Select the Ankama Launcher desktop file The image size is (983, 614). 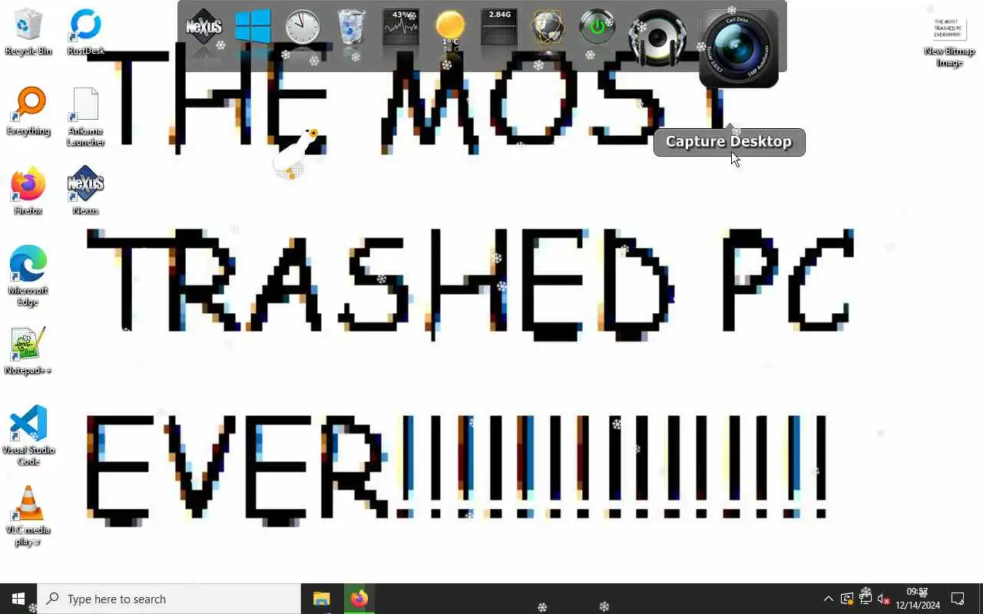point(85,117)
